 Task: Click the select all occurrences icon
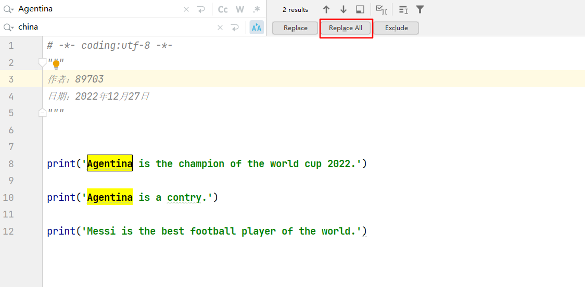381,9
